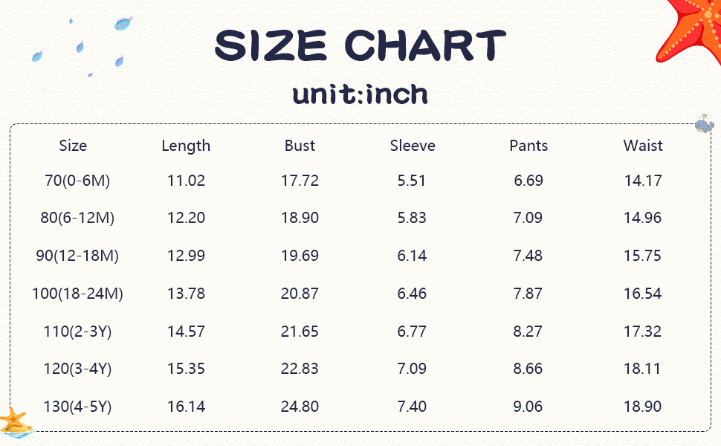Viewport: 721px width, 446px height.
Task: Select the Sleeve column header
Action: (x=413, y=146)
